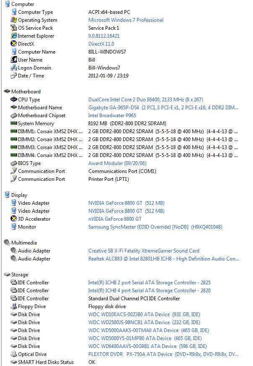Select the Floppy disk drive value
Image resolution: width=253 pixels, height=366 pixels.
click(x=107, y=307)
